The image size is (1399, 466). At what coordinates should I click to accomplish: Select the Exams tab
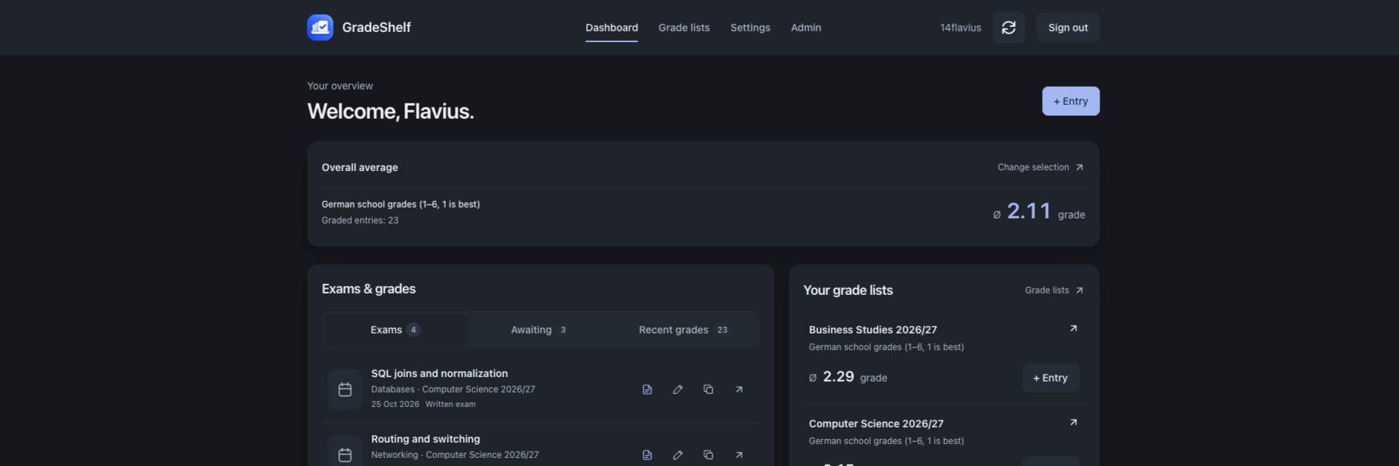point(395,330)
